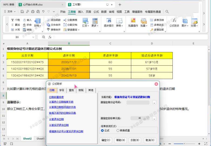Click the 折合 tool in ribbon
Image resolution: width=211 pixels, height=146 pixels.
tap(27, 25)
